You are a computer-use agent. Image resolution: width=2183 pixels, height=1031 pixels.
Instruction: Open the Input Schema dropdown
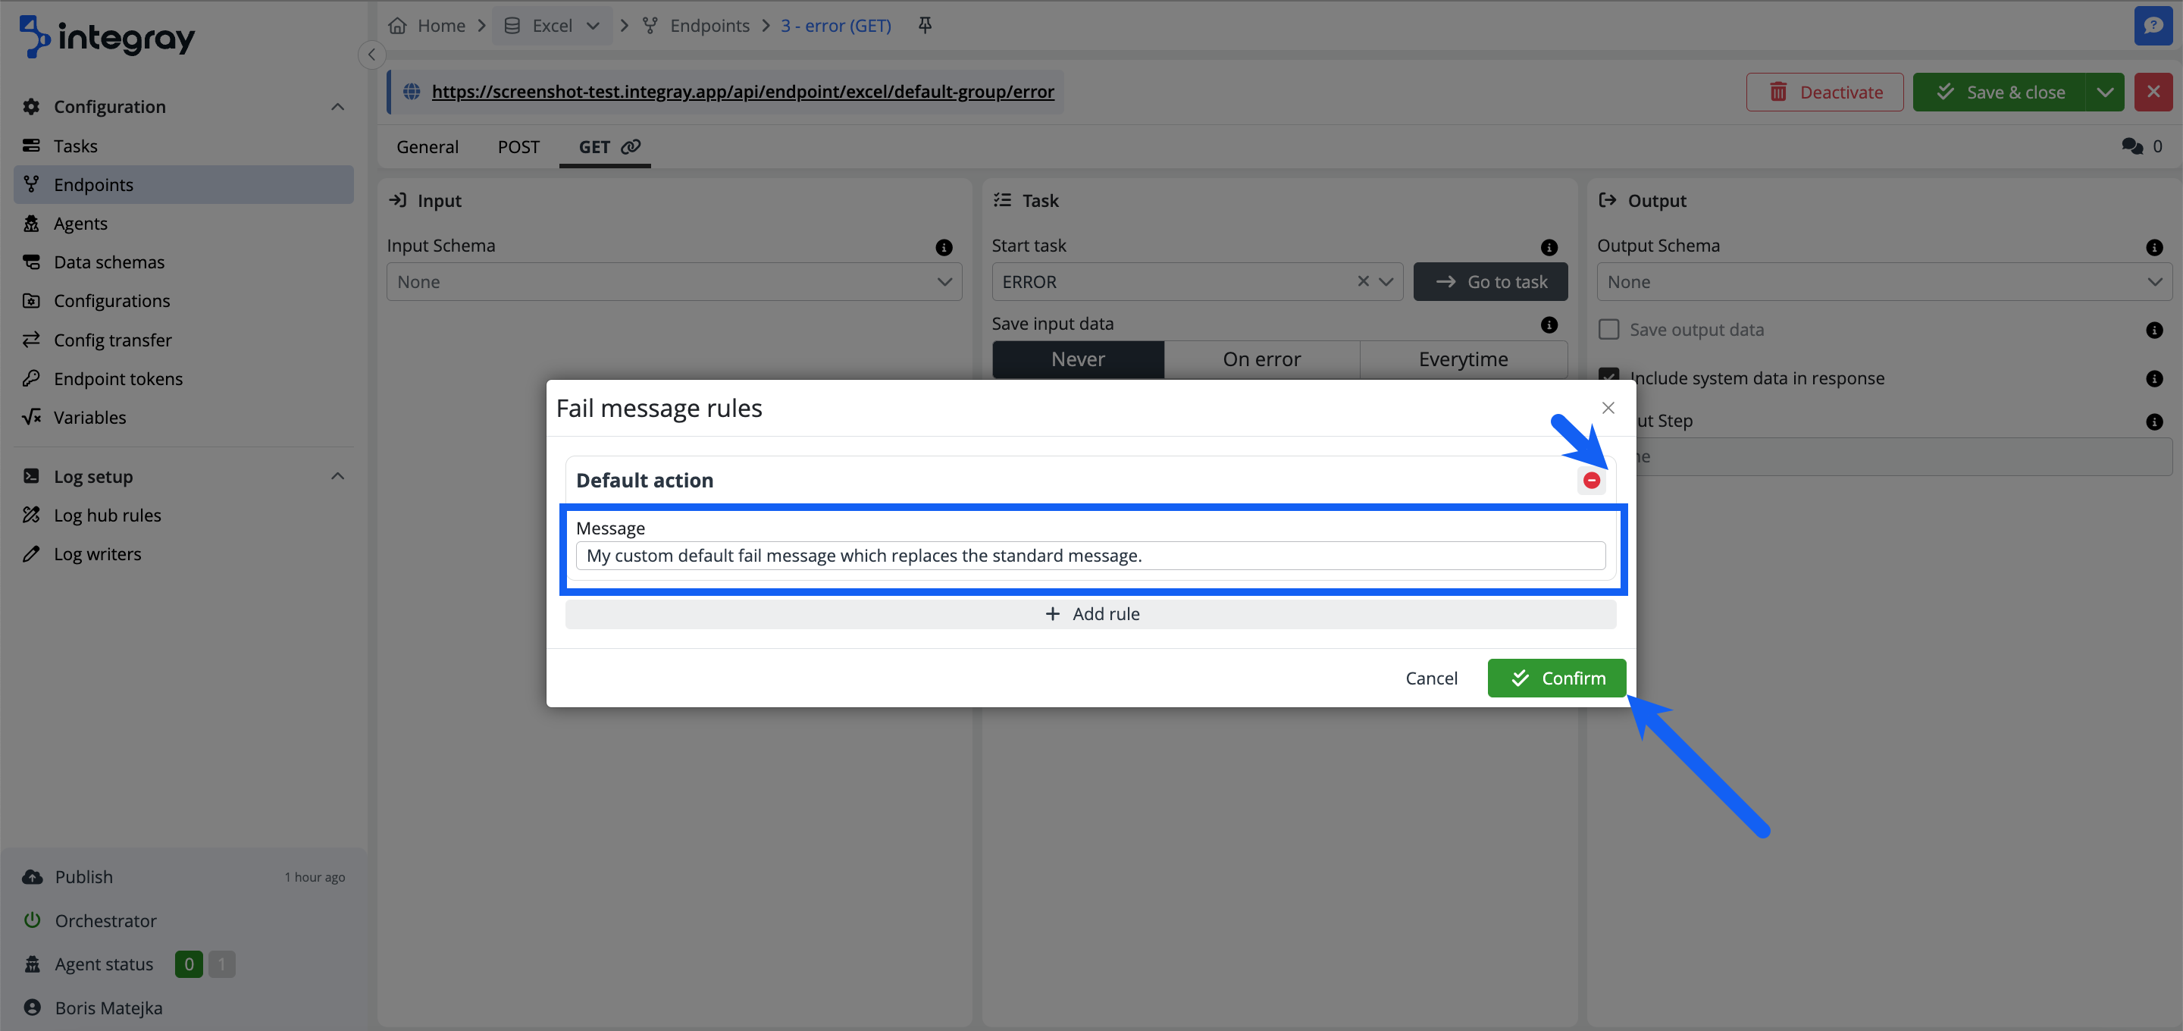click(674, 281)
